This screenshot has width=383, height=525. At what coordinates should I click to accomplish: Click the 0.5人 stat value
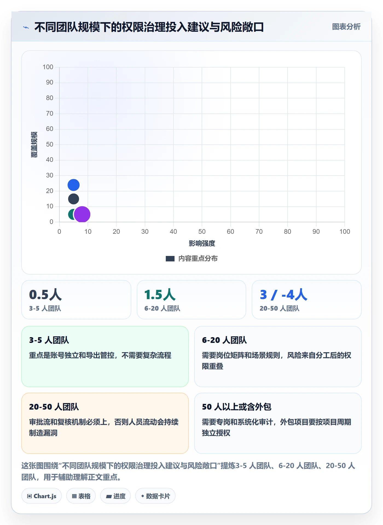(45, 295)
